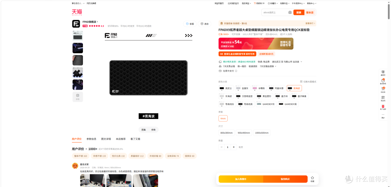The image size is (391, 187).
Task: Expand the 7天无理由退换 guarantees arrow
Action: 276,67
